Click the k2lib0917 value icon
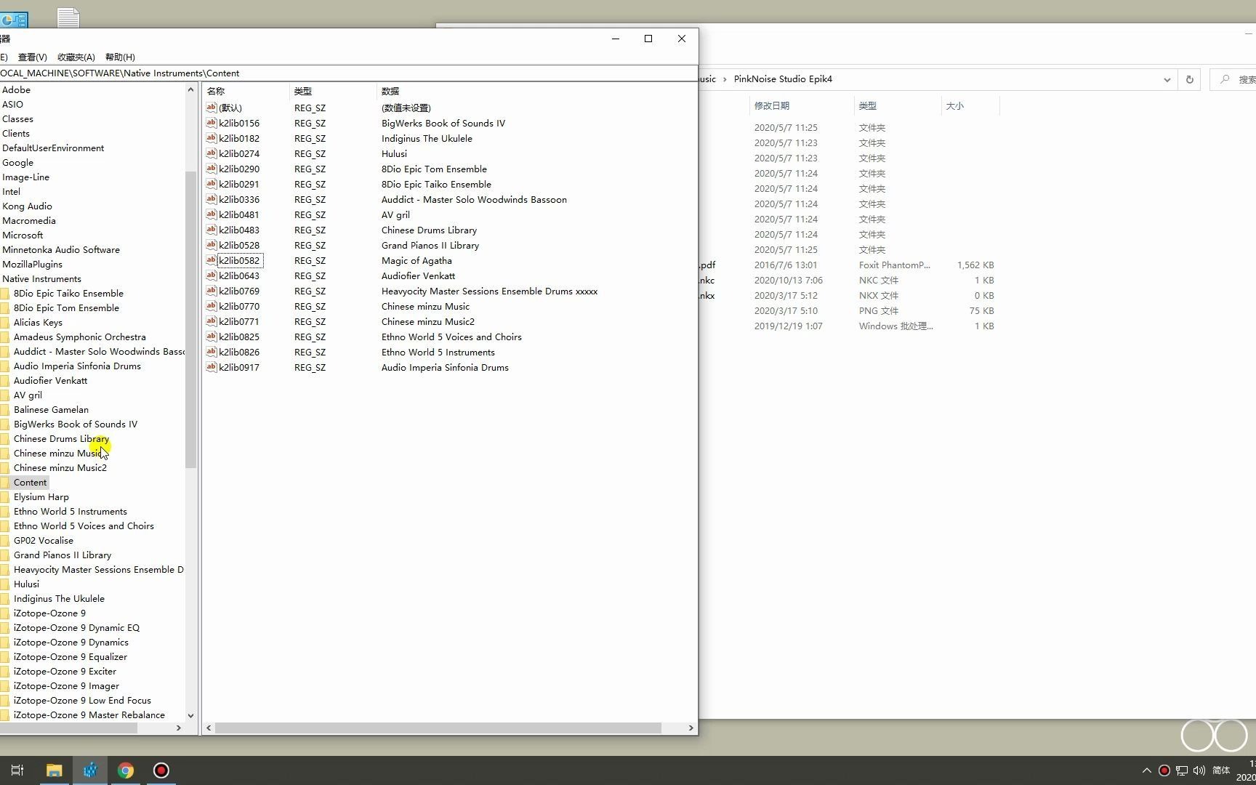Viewport: 1256px width, 785px height. coord(212,367)
